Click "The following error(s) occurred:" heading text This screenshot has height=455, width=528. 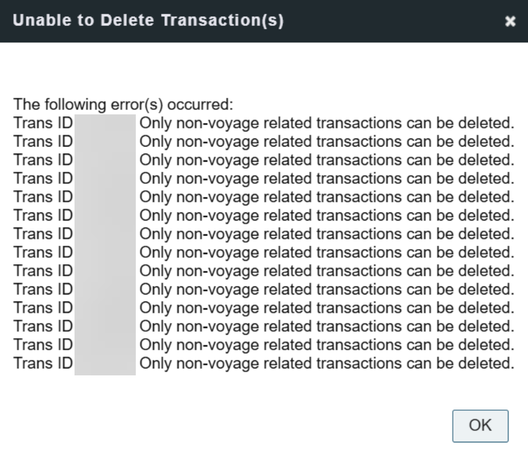[x=124, y=103]
